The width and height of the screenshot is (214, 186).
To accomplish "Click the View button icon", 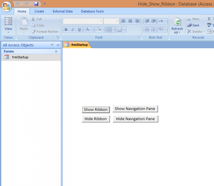I will [x=8, y=22].
